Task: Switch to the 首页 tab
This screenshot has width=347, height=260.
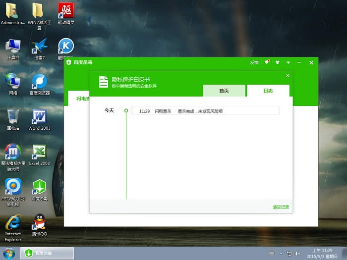Action: pyautogui.click(x=224, y=91)
